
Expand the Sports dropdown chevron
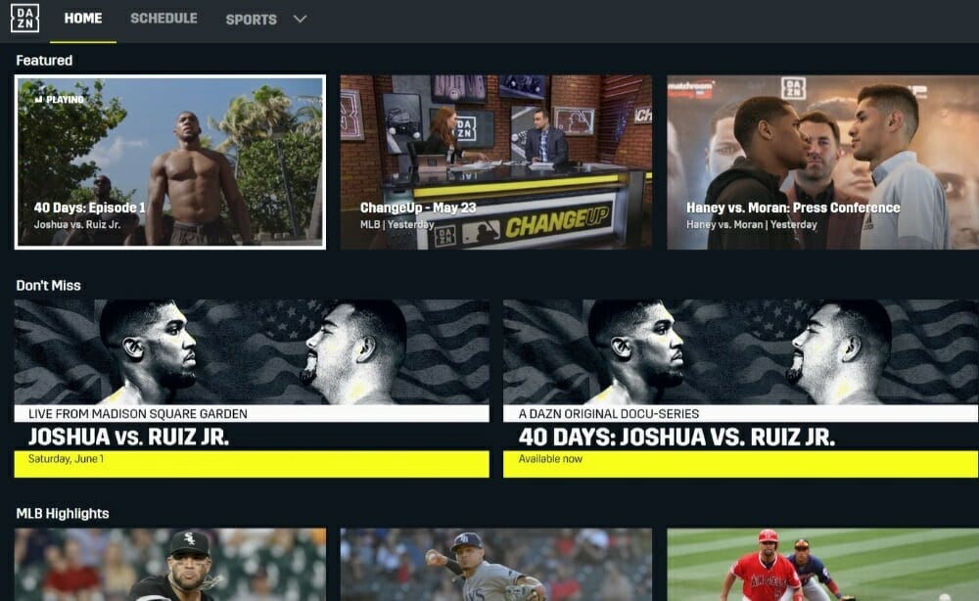pyautogui.click(x=301, y=20)
